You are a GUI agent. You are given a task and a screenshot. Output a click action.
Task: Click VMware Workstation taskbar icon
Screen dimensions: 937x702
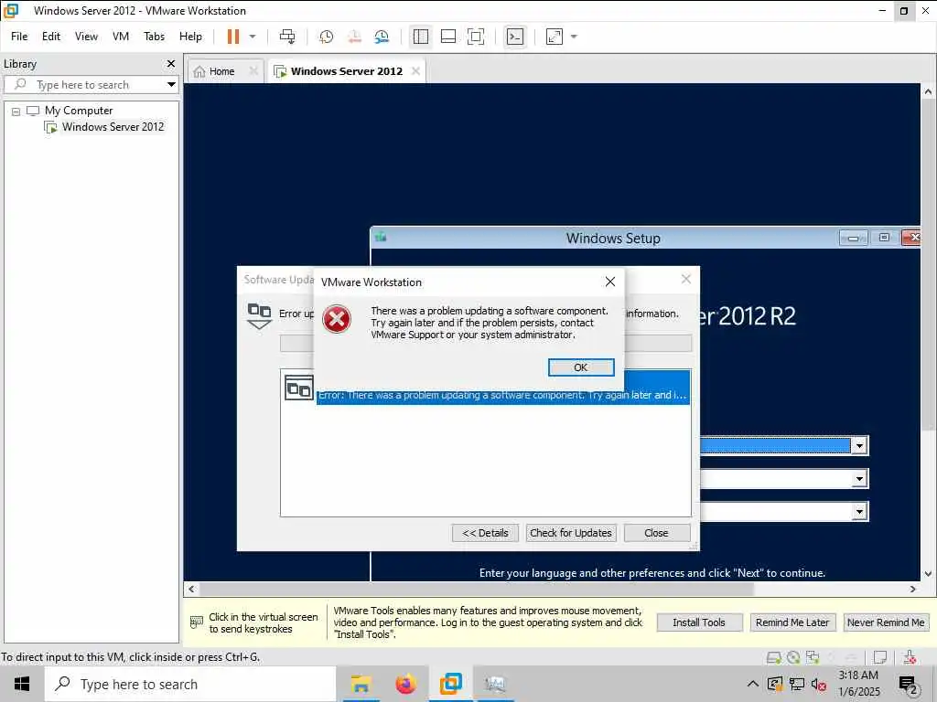[451, 684]
